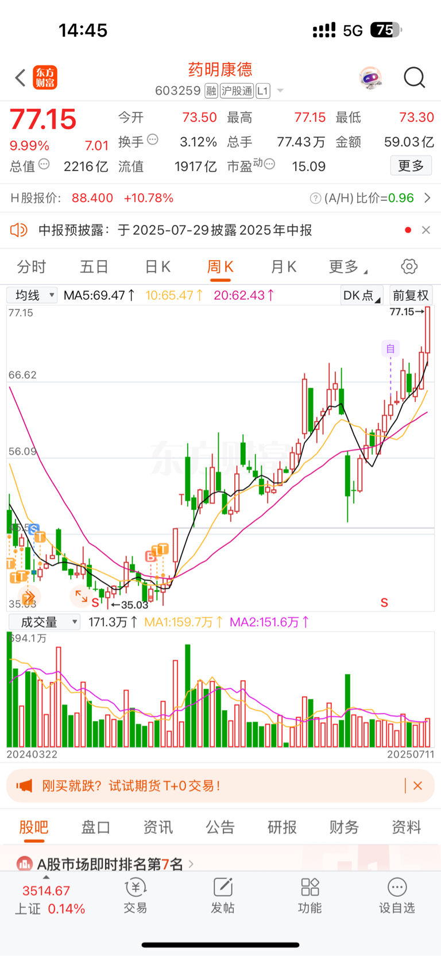Switch to the 资料 tab
This screenshot has width=441, height=956.
pos(407,827)
